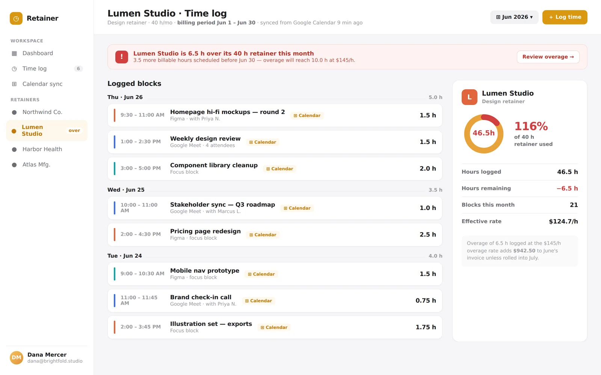Open the Component library cleanup block
This screenshot has width=601, height=375.
point(275,169)
